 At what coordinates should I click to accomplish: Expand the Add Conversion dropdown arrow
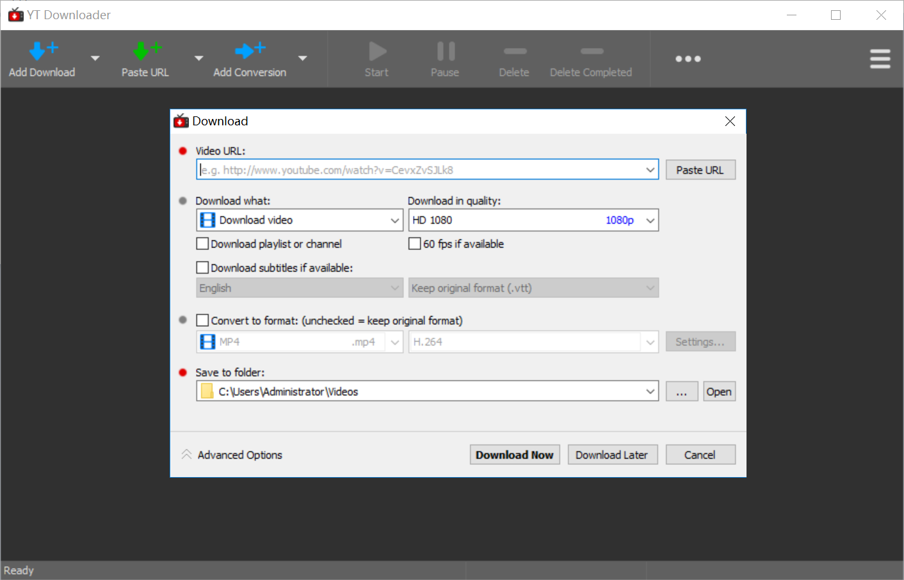click(x=303, y=58)
